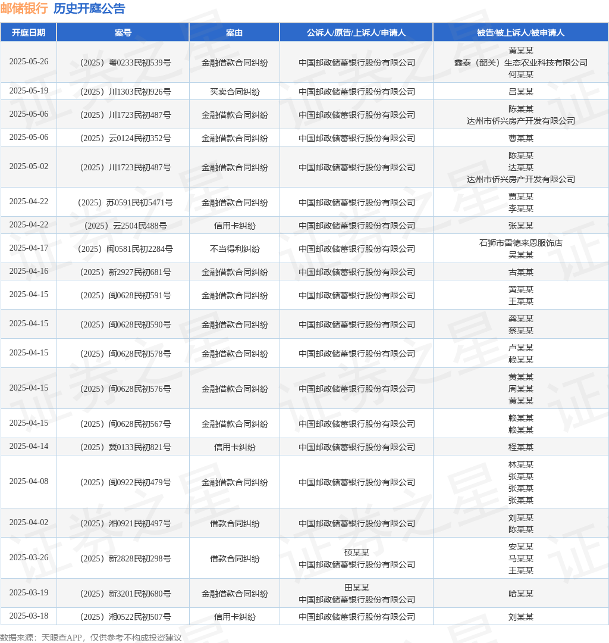Click the defendant 贾某某
The image size is (609, 643).
(521, 196)
